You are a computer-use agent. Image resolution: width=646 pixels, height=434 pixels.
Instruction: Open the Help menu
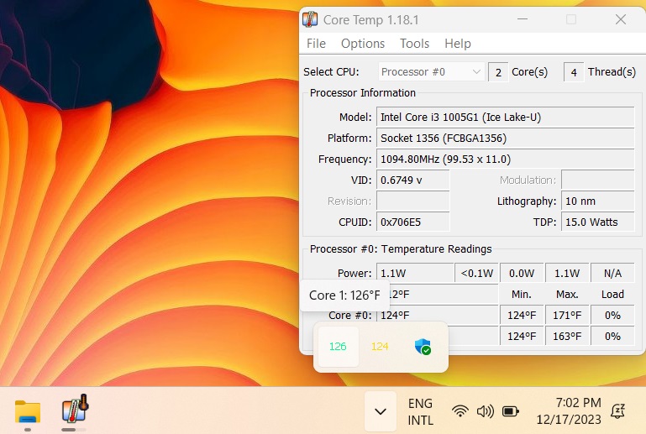[457, 44]
